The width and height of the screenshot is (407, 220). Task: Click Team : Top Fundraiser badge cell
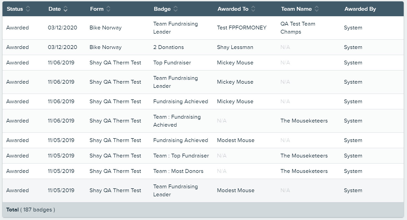(x=181, y=156)
